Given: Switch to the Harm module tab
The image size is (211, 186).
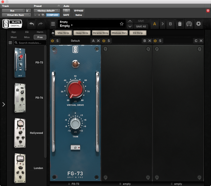Looking at the screenshot, I should pos(40,32).
